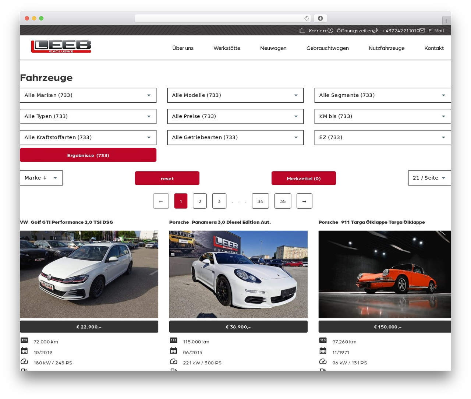Click the LEEB Exclusive logo
The height and width of the screenshot is (399, 471).
pos(61,46)
